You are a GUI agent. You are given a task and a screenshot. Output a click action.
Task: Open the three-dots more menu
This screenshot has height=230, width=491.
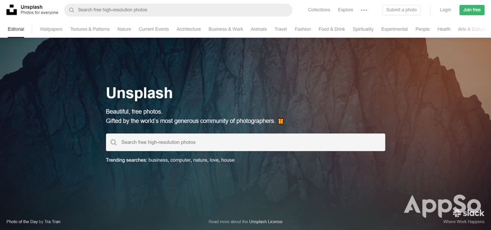tap(363, 10)
